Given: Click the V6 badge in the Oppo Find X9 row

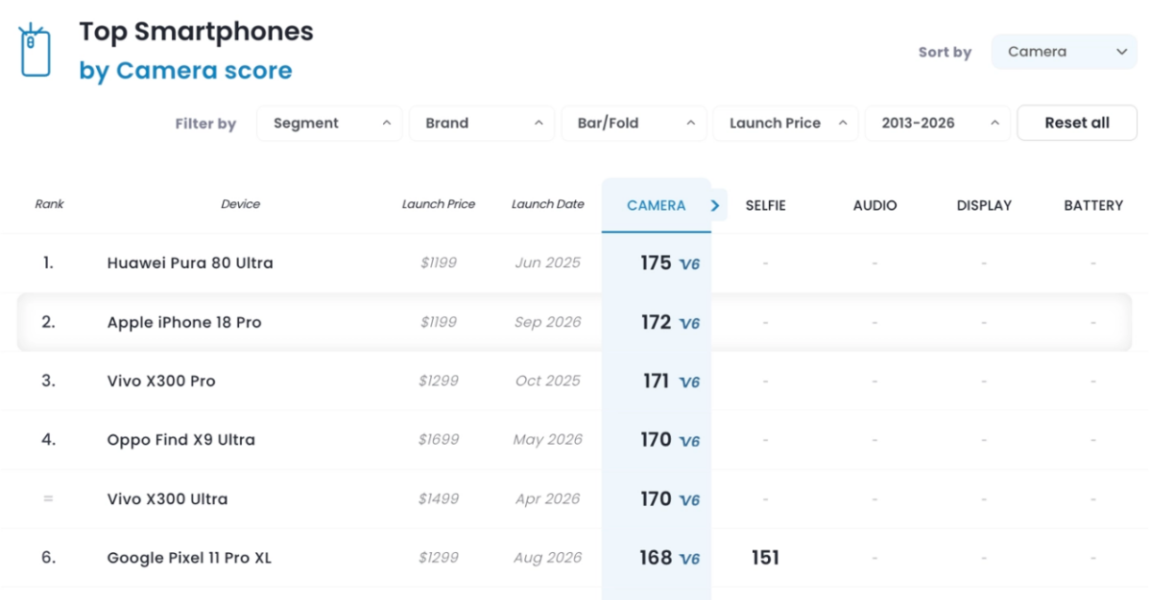Looking at the screenshot, I should (x=689, y=441).
